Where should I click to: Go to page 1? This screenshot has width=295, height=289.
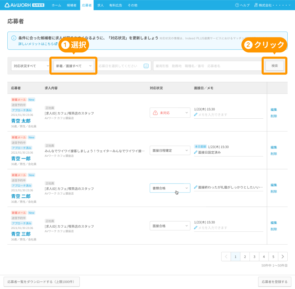pos(236,256)
